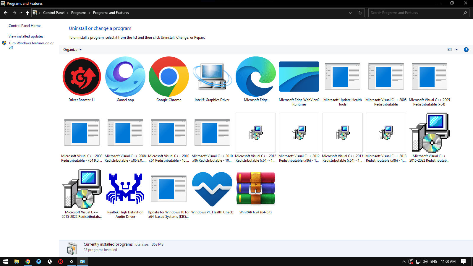Screen dimensions: 473x266
Task: Click the ENG language indicator
Action: coord(434,262)
